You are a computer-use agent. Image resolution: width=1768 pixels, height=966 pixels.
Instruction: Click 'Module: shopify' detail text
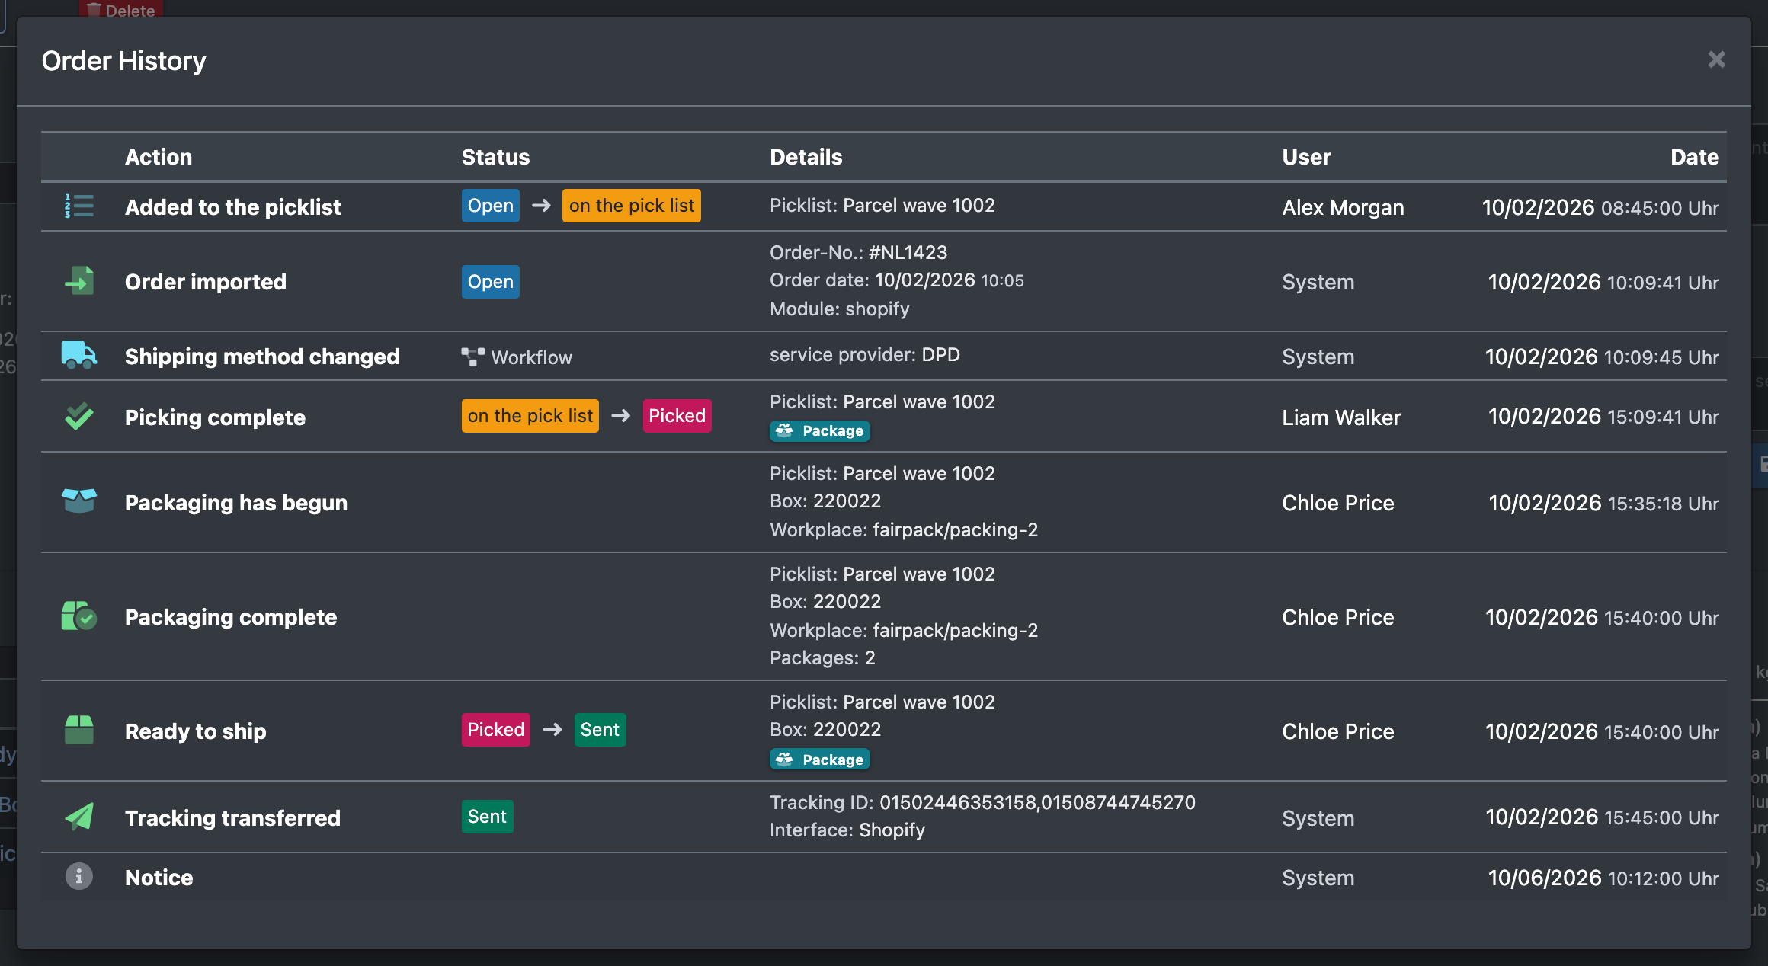point(840,309)
